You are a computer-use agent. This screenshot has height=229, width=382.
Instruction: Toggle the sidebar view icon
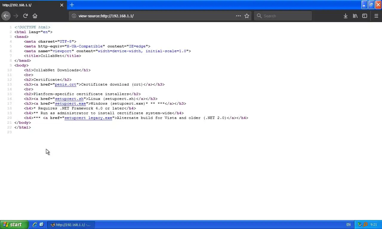point(365,16)
